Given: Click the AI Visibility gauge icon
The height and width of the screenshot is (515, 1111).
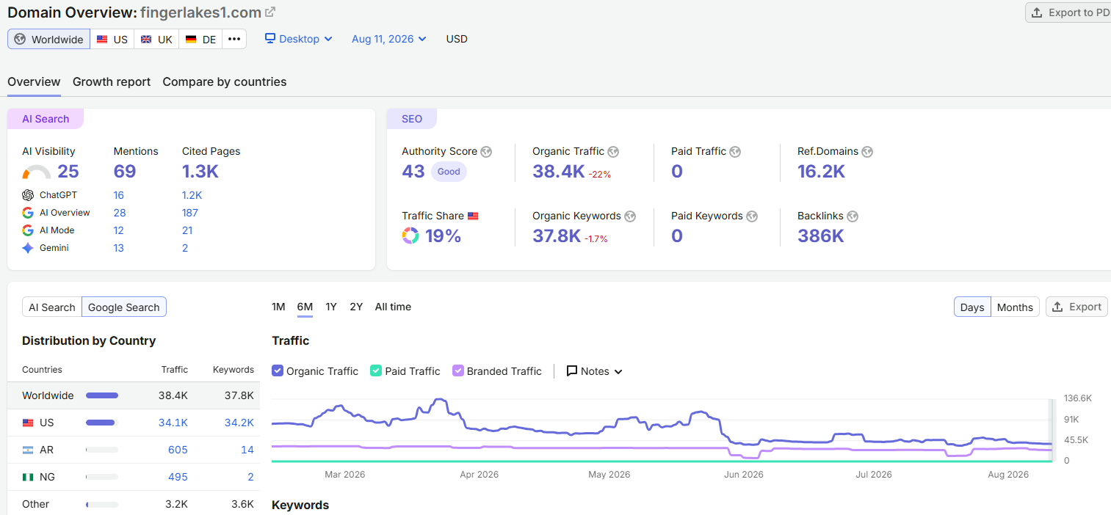Looking at the screenshot, I should point(37,172).
